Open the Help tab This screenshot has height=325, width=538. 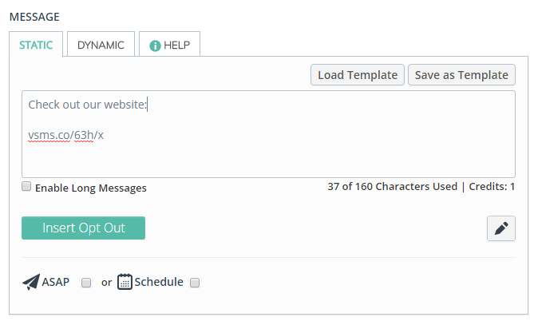coord(169,45)
